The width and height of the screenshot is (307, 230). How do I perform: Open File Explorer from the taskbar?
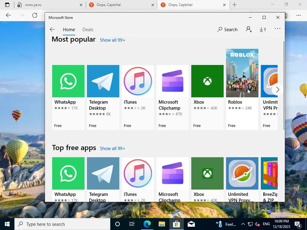coord(162,224)
